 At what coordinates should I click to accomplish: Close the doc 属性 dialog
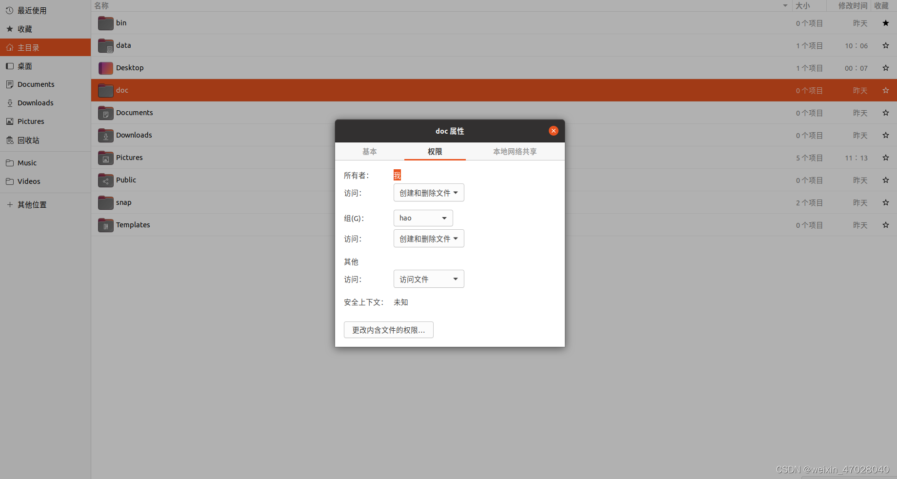(x=554, y=131)
